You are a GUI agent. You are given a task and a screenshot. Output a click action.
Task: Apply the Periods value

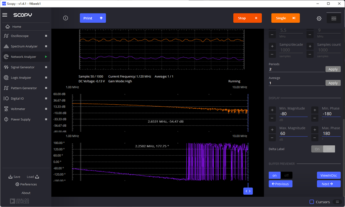pyautogui.click(x=333, y=69)
